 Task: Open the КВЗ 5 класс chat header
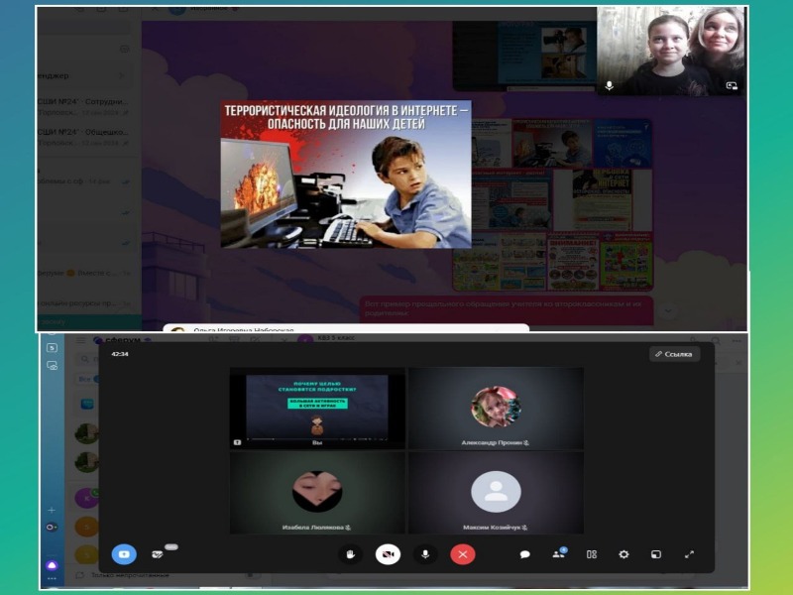tap(334, 338)
